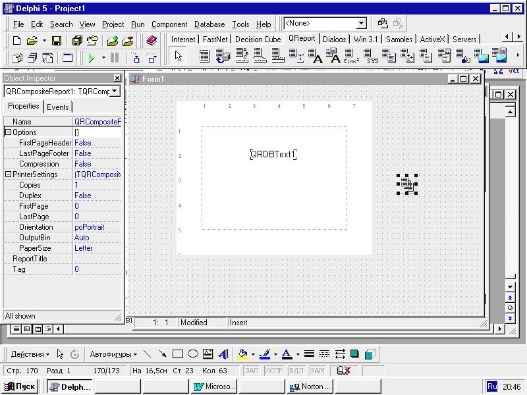Select the QRDBText1 component on the form

click(x=273, y=154)
